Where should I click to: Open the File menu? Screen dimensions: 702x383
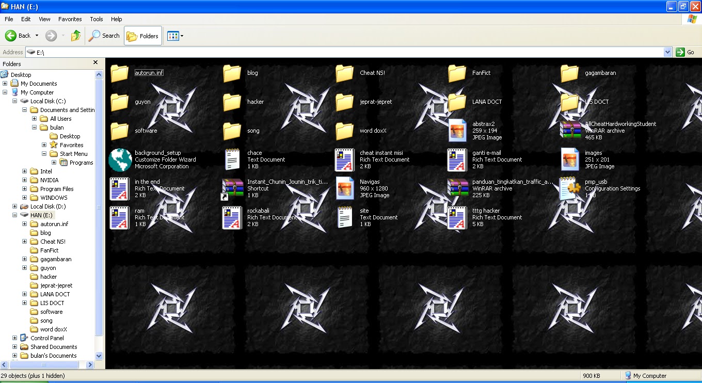[9, 19]
